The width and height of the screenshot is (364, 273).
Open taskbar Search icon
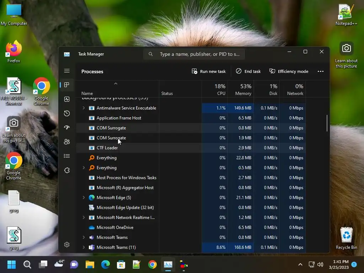coord(27,264)
